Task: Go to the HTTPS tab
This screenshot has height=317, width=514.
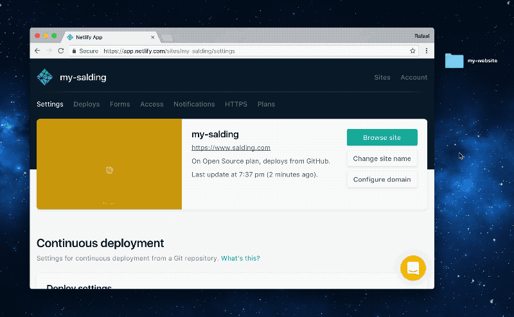Action: (x=236, y=104)
